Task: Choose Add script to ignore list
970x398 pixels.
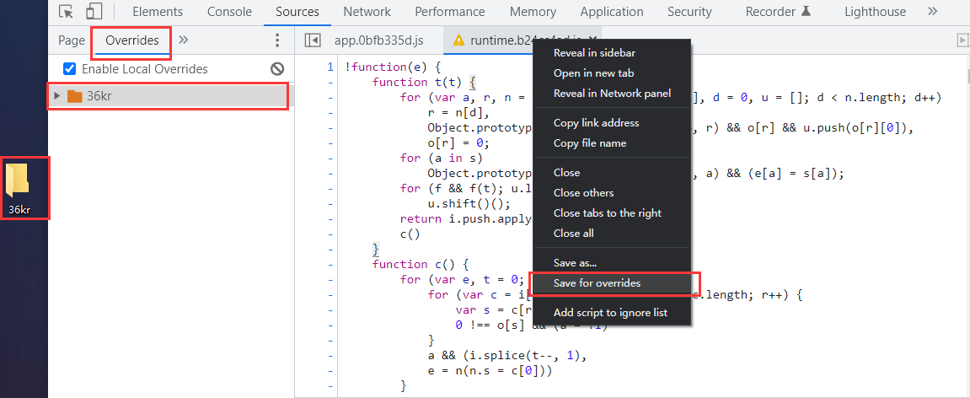Action: (610, 313)
